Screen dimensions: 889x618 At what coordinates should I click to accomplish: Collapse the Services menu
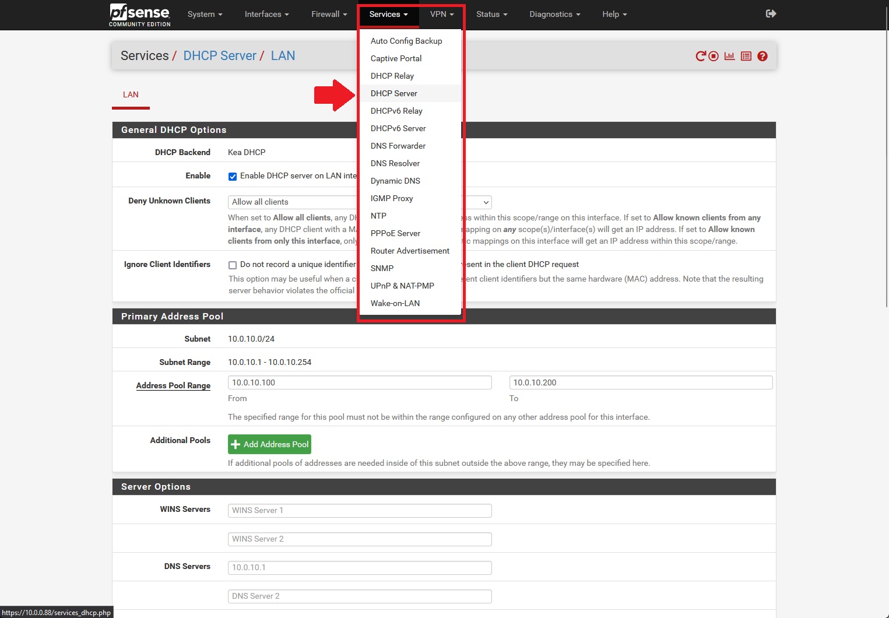[x=388, y=14]
